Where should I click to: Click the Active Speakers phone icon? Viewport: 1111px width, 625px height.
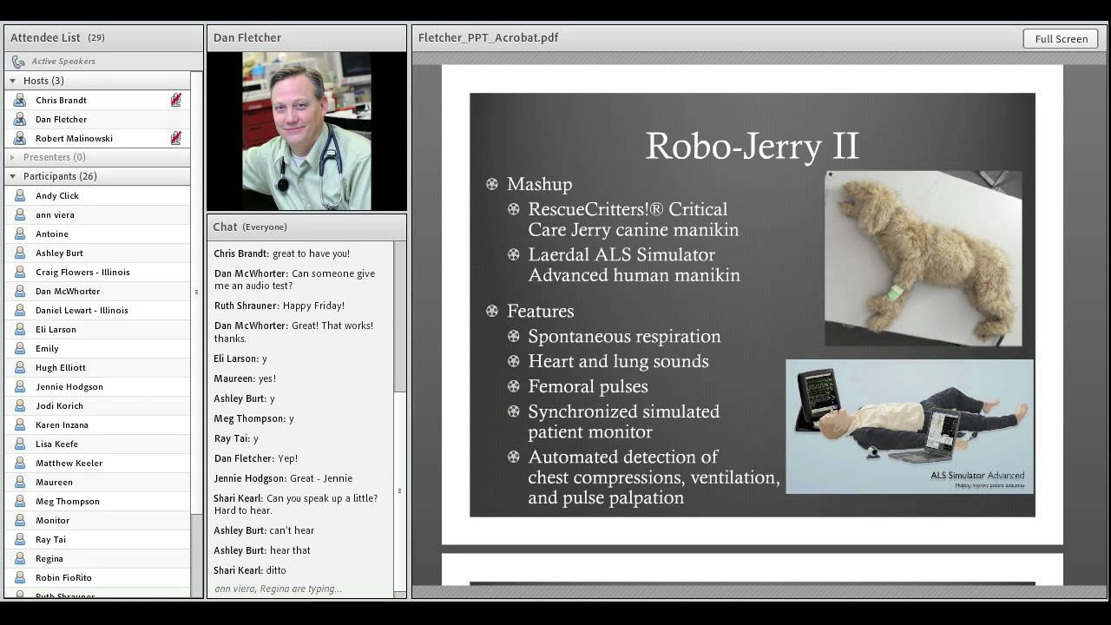click(x=18, y=62)
